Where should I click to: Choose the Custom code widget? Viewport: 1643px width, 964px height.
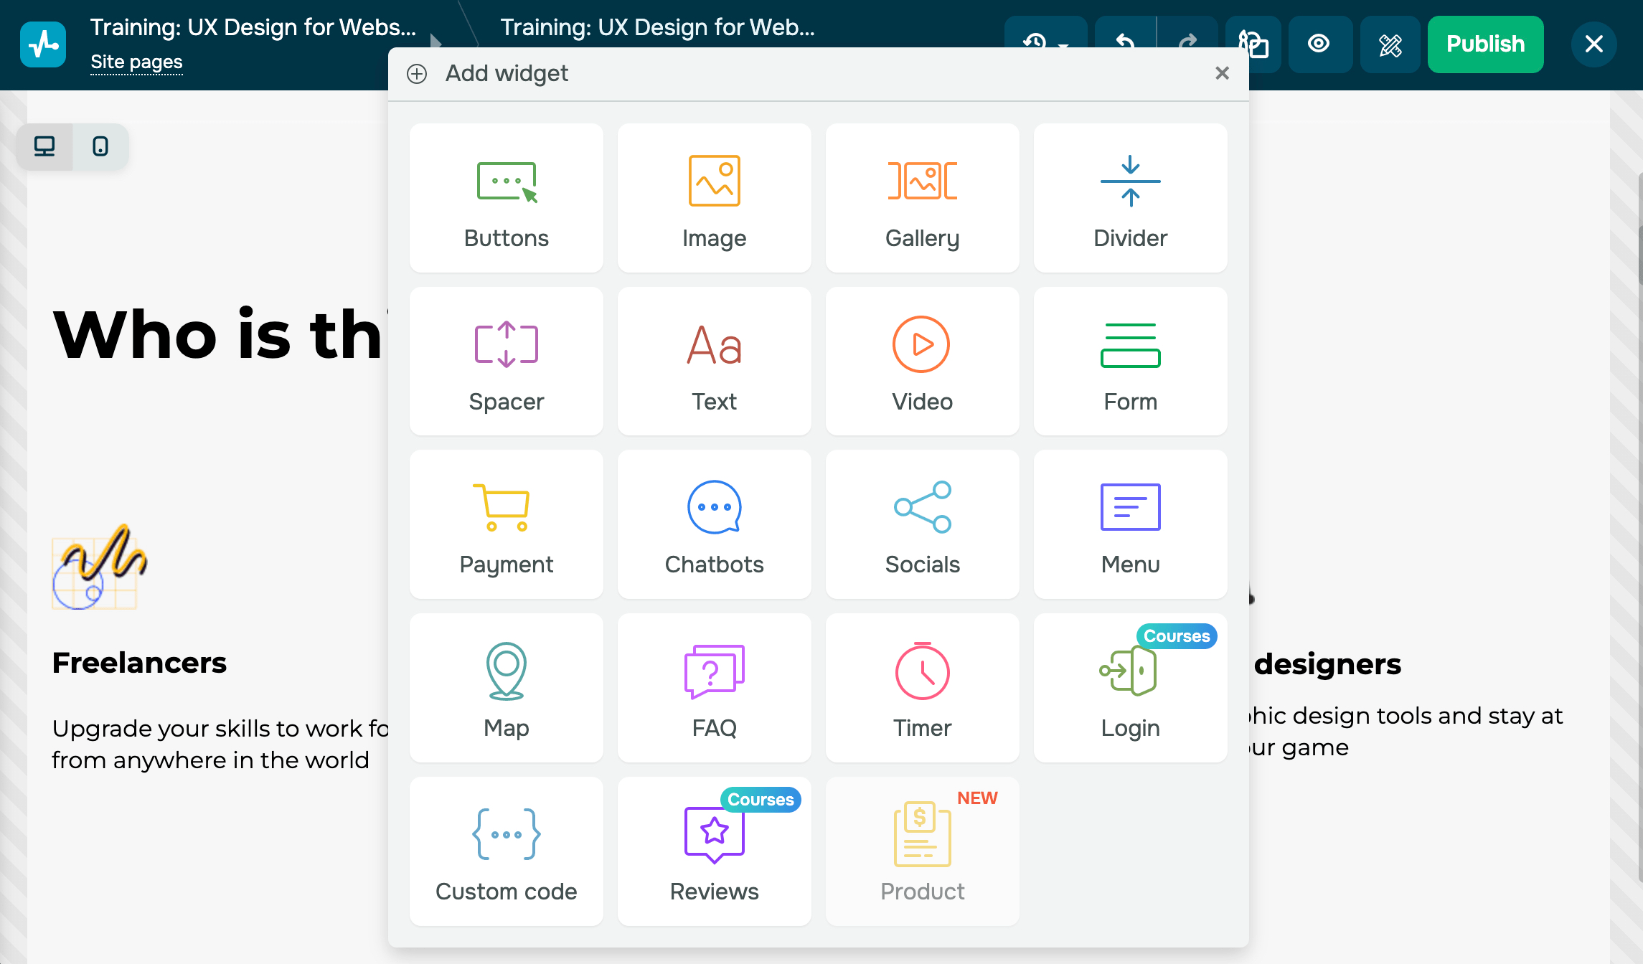(x=506, y=851)
